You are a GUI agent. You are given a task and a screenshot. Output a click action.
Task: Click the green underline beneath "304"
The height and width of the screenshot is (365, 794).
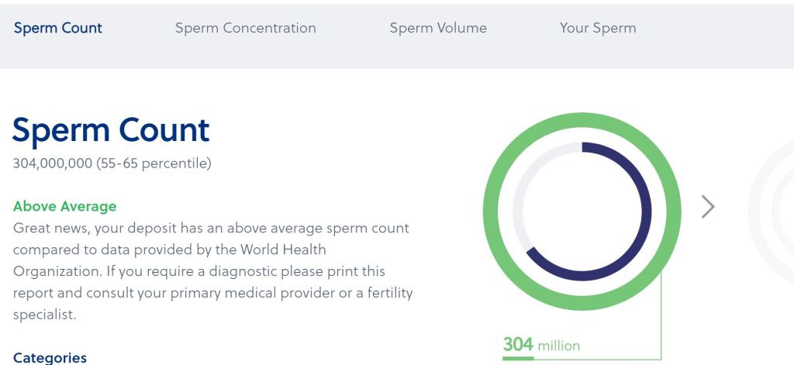pos(518,358)
